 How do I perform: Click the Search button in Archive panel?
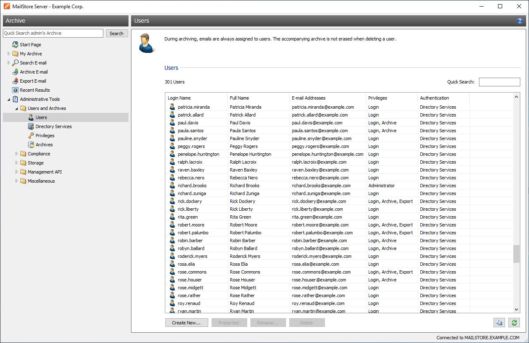(117, 33)
